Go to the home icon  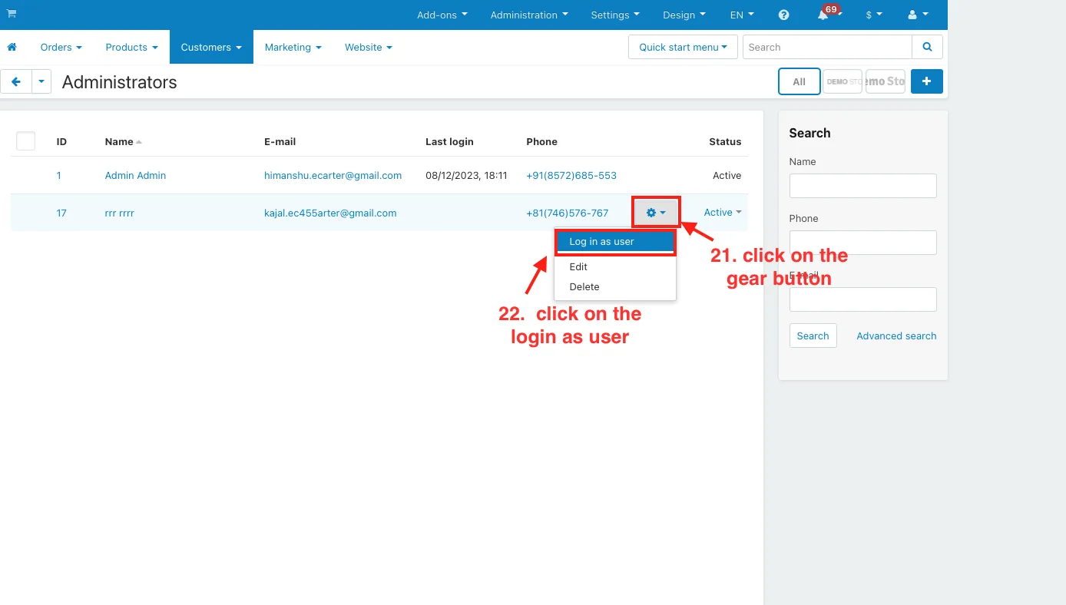click(12, 47)
